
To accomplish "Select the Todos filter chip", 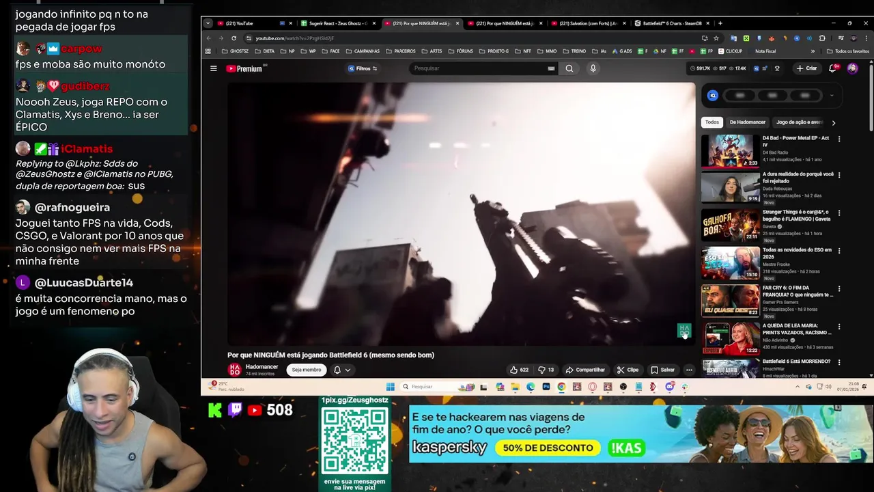I will 712,122.
